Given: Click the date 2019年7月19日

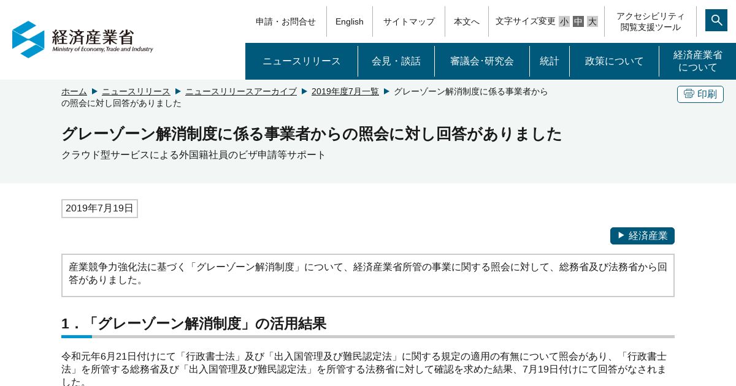Looking at the screenshot, I should (99, 208).
